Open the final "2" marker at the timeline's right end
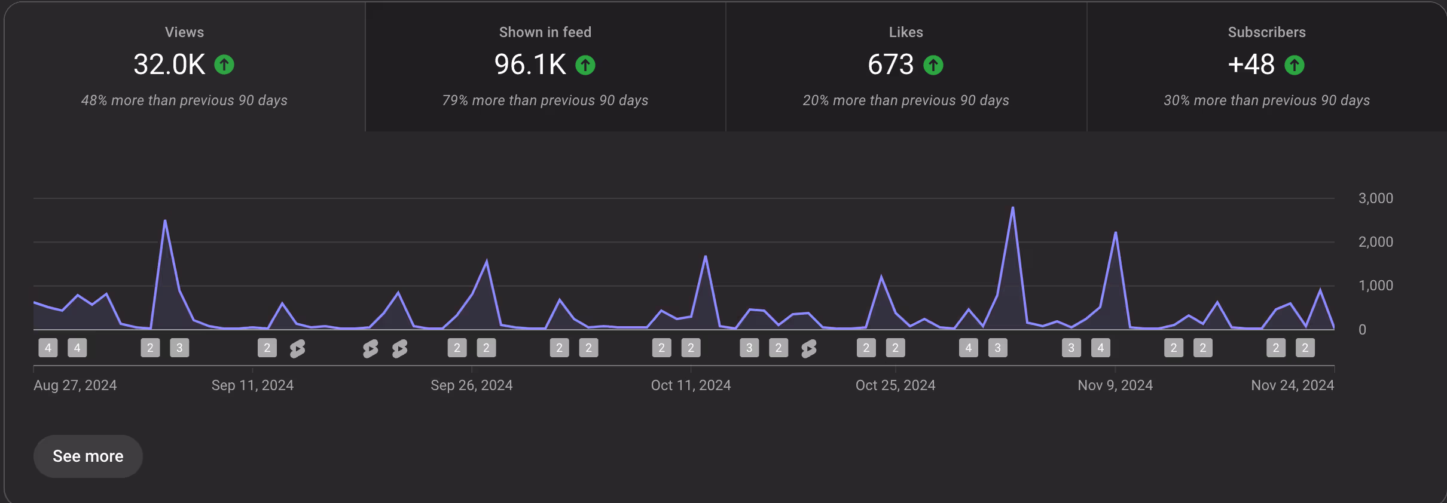The image size is (1447, 503). pos(1305,348)
